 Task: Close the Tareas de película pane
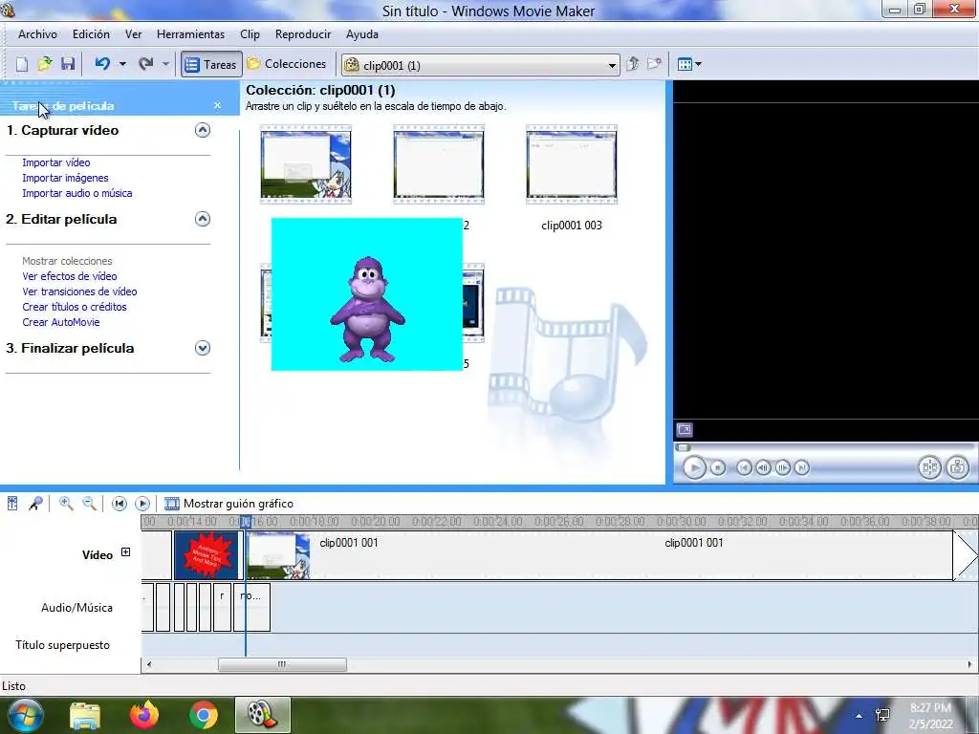217,105
